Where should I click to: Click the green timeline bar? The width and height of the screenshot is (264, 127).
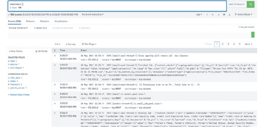tap(253, 34)
